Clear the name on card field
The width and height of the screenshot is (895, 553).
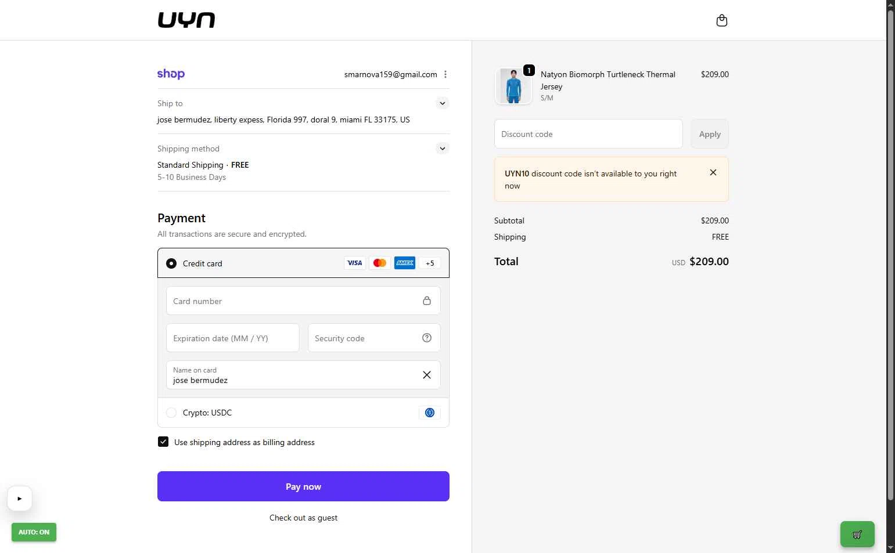[427, 375]
